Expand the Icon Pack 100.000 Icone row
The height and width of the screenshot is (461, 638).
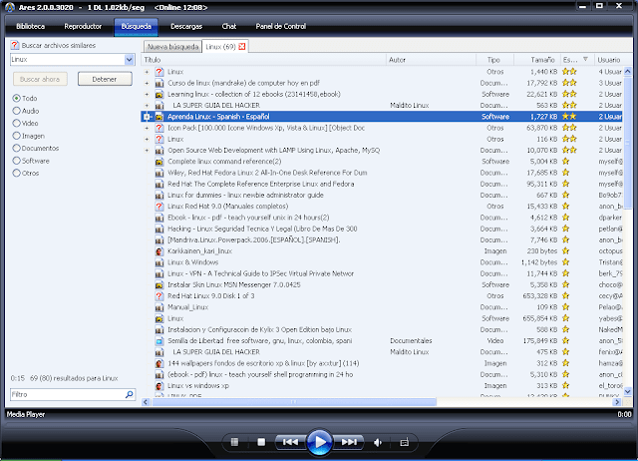147,128
